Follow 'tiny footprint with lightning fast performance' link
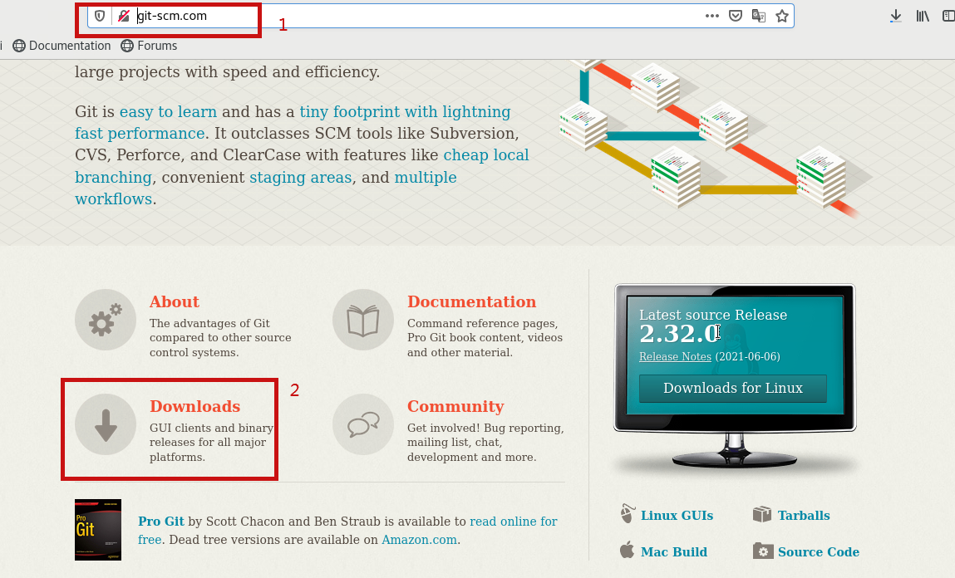This screenshot has height=578, width=955. (x=293, y=122)
